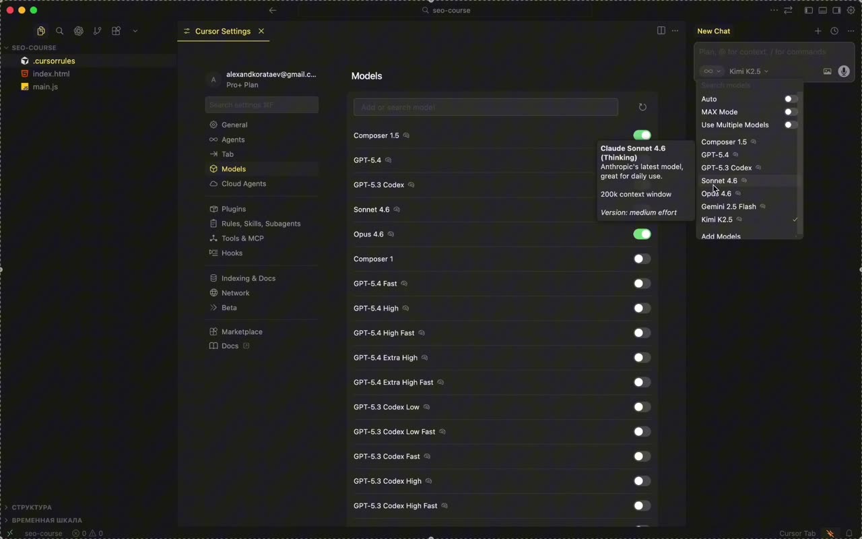This screenshot has width=862, height=539.
Task: Expand the СТРУКТУРА section
Action: click(32, 507)
